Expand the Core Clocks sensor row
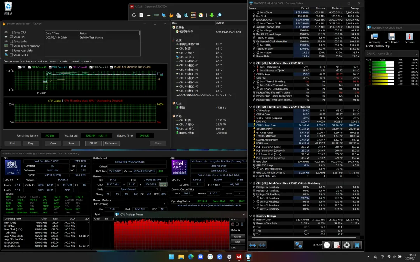Viewport: 420px width, 262px height. pyautogui.click(x=254, y=12)
